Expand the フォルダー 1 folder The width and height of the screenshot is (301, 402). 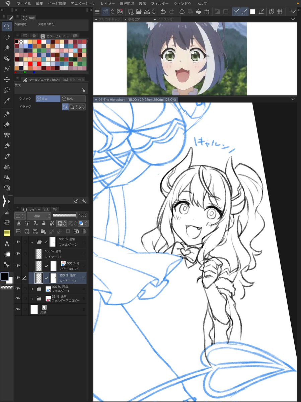pyautogui.click(x=32, y=288)
